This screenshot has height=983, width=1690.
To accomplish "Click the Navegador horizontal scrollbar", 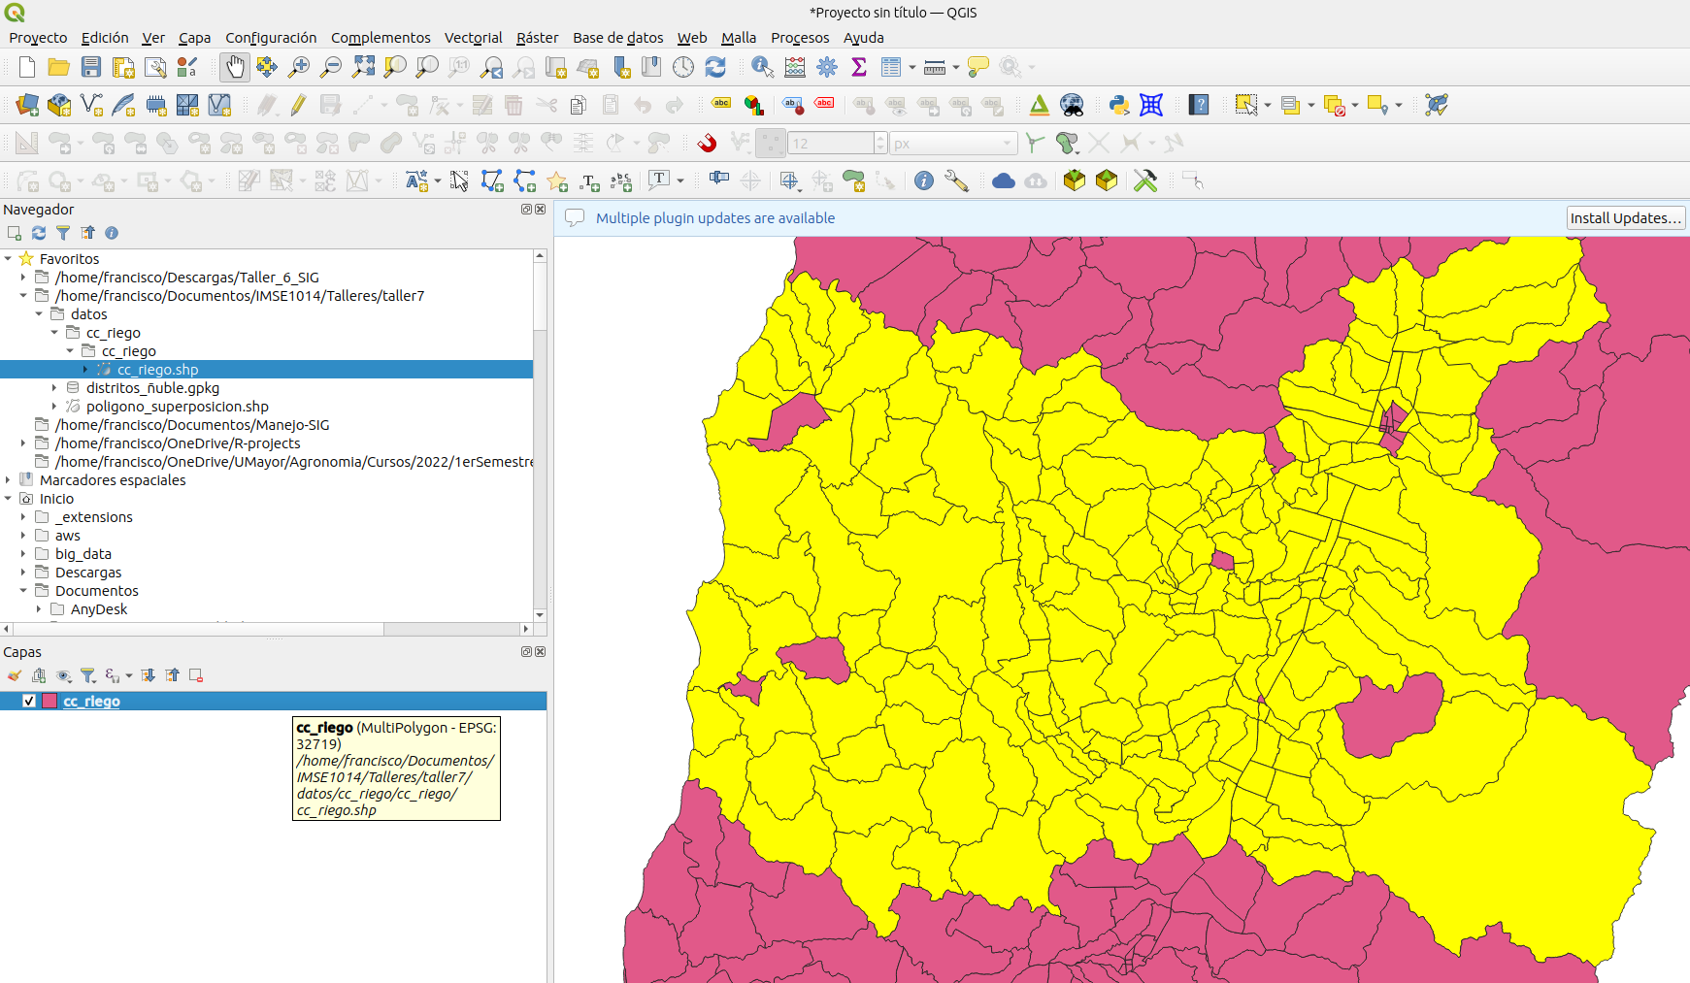I will coord(194,629).
